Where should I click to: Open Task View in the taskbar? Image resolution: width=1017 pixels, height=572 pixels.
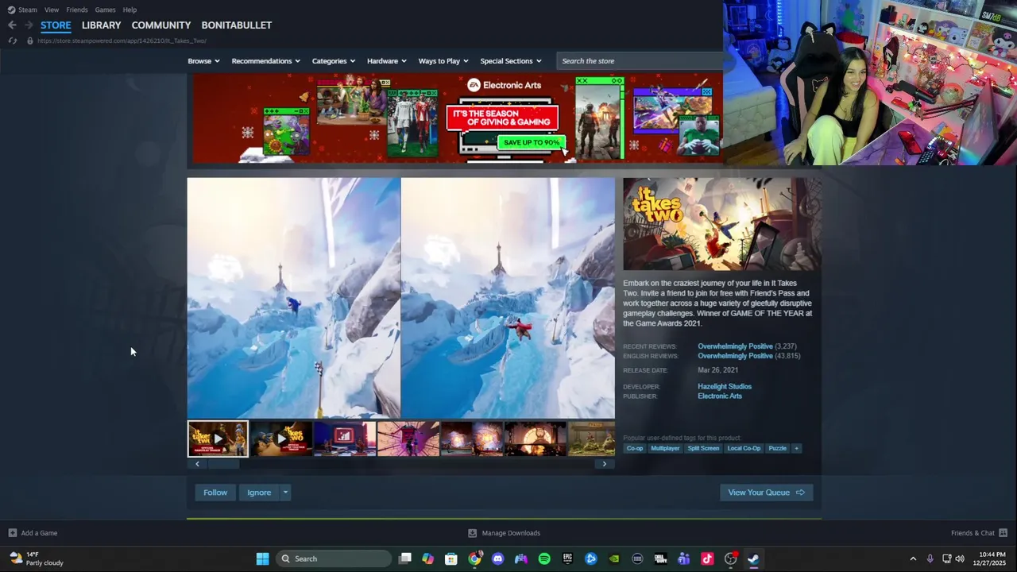tap(405, 558)
